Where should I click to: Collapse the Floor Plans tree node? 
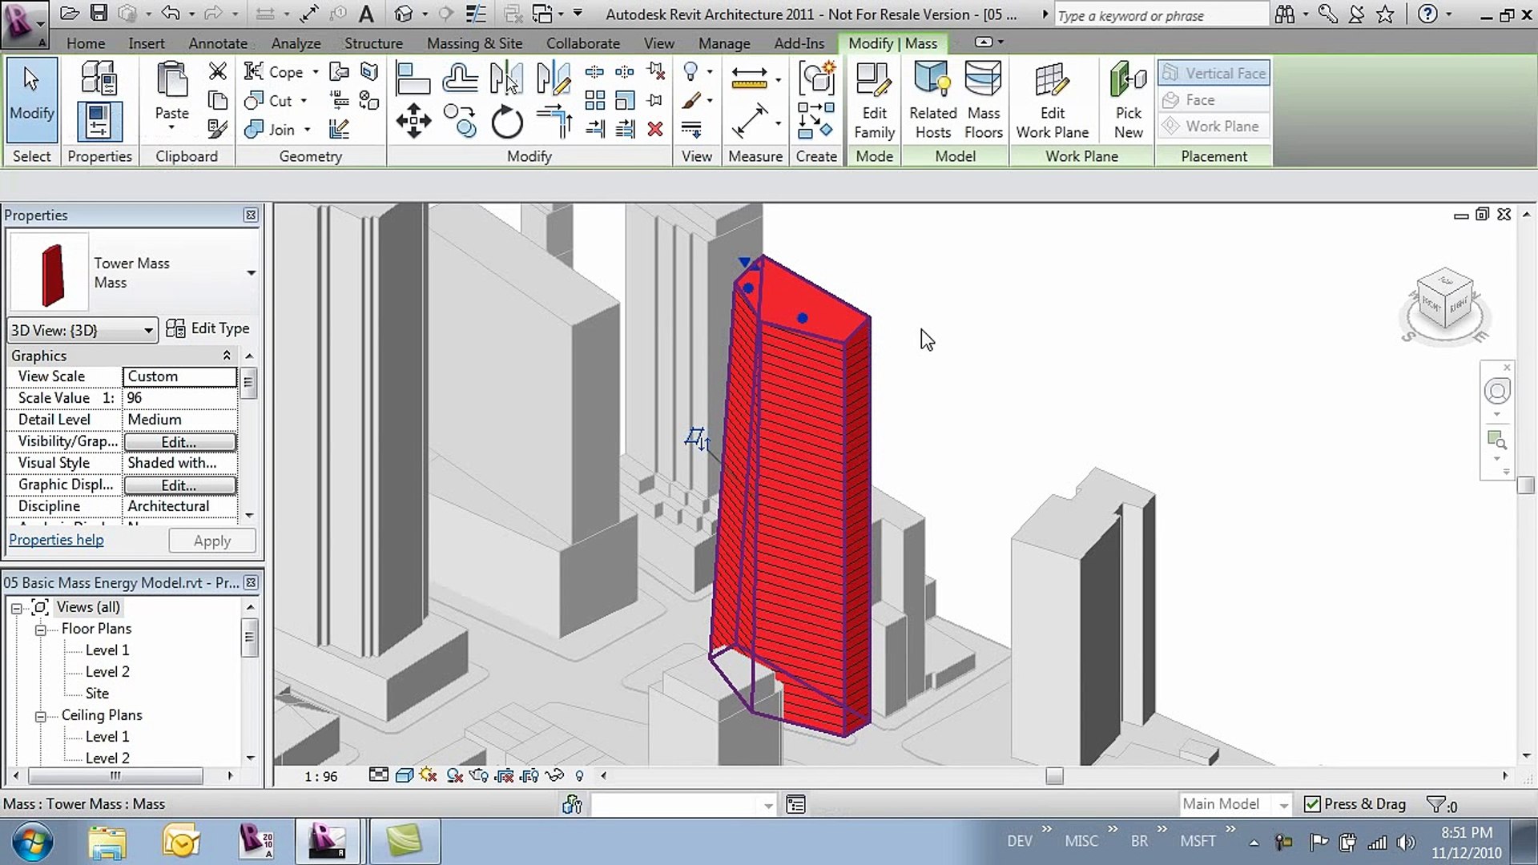(40, 630)
